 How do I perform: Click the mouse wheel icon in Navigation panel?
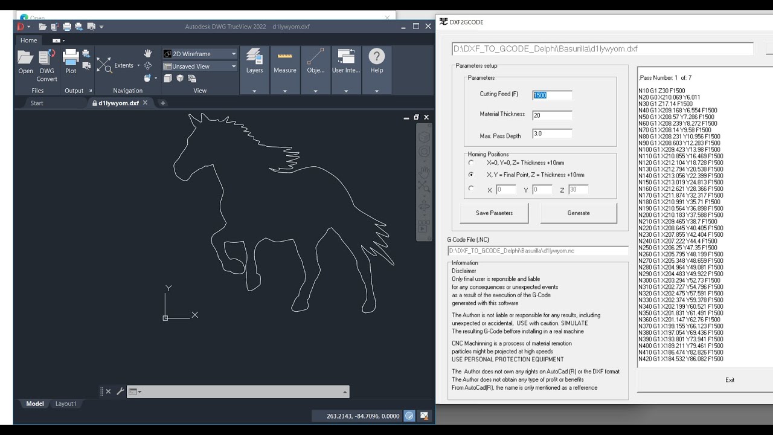click(147, 78)
